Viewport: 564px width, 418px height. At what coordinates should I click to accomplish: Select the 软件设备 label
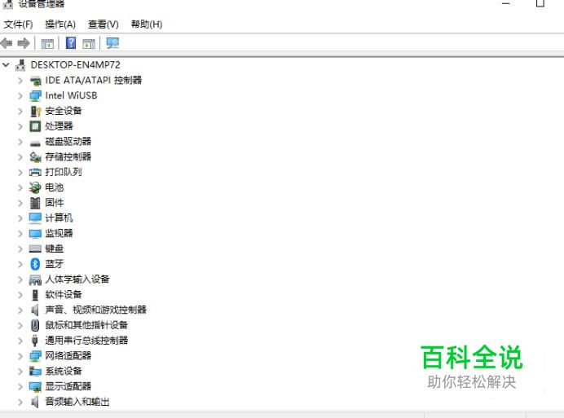(x=64, y=295)
